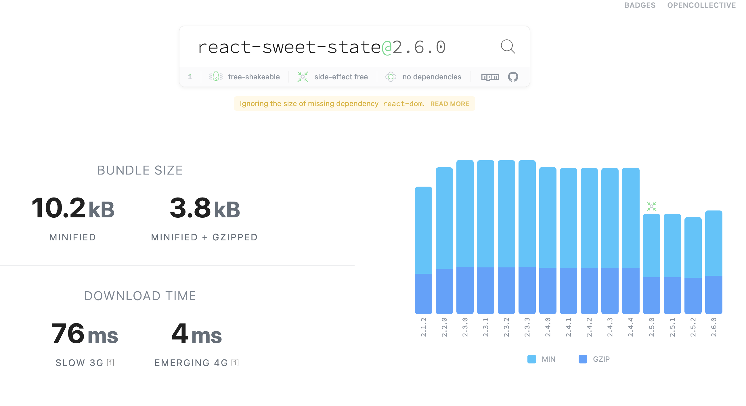The image size is (746, 406).
Task: Click the tree-shakeable leaf icon
Action: click(216, 77)
